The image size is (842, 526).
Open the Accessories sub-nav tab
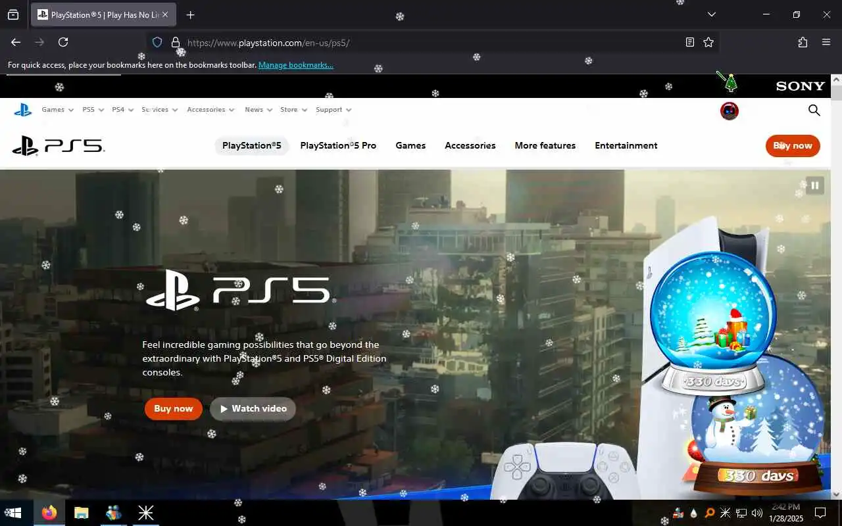(470, 145)
